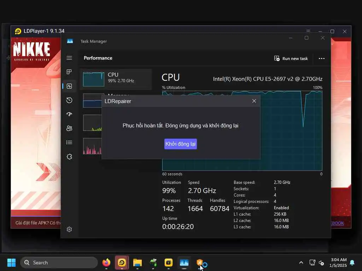Switch to LDPlayer in the taskbar

click(122, 263)
